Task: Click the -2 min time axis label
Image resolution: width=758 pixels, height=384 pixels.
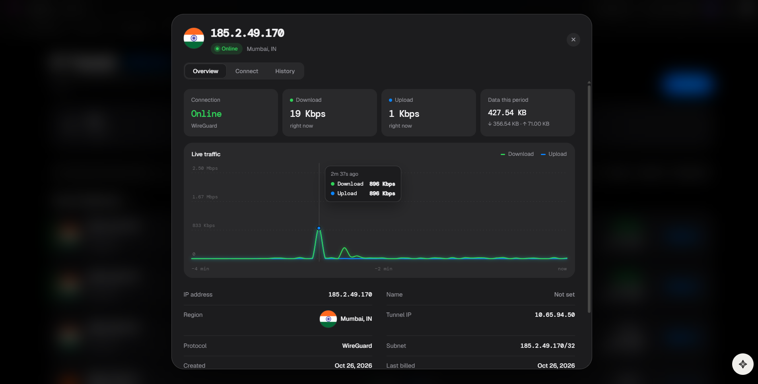Action: (x=383, y=269)
